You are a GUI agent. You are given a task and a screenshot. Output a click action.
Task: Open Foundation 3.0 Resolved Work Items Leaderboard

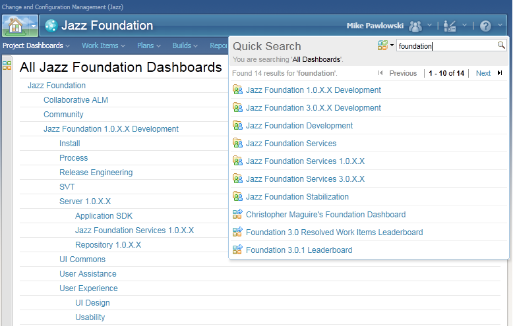(x=334, y=232)
